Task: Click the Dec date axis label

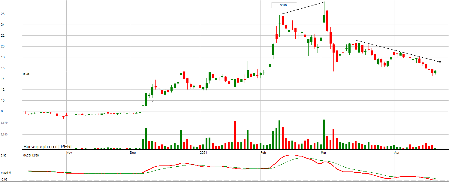Action: (x=133, y=153)
